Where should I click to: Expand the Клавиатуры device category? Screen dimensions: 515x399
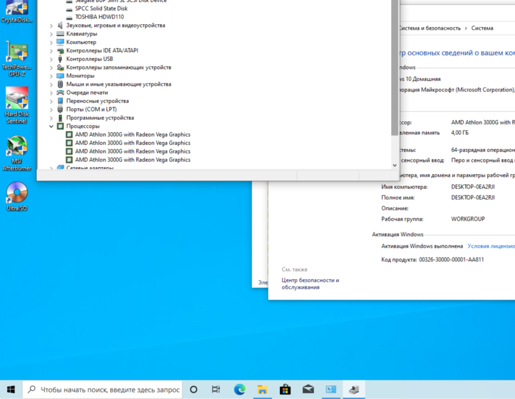tap(51, 34)
